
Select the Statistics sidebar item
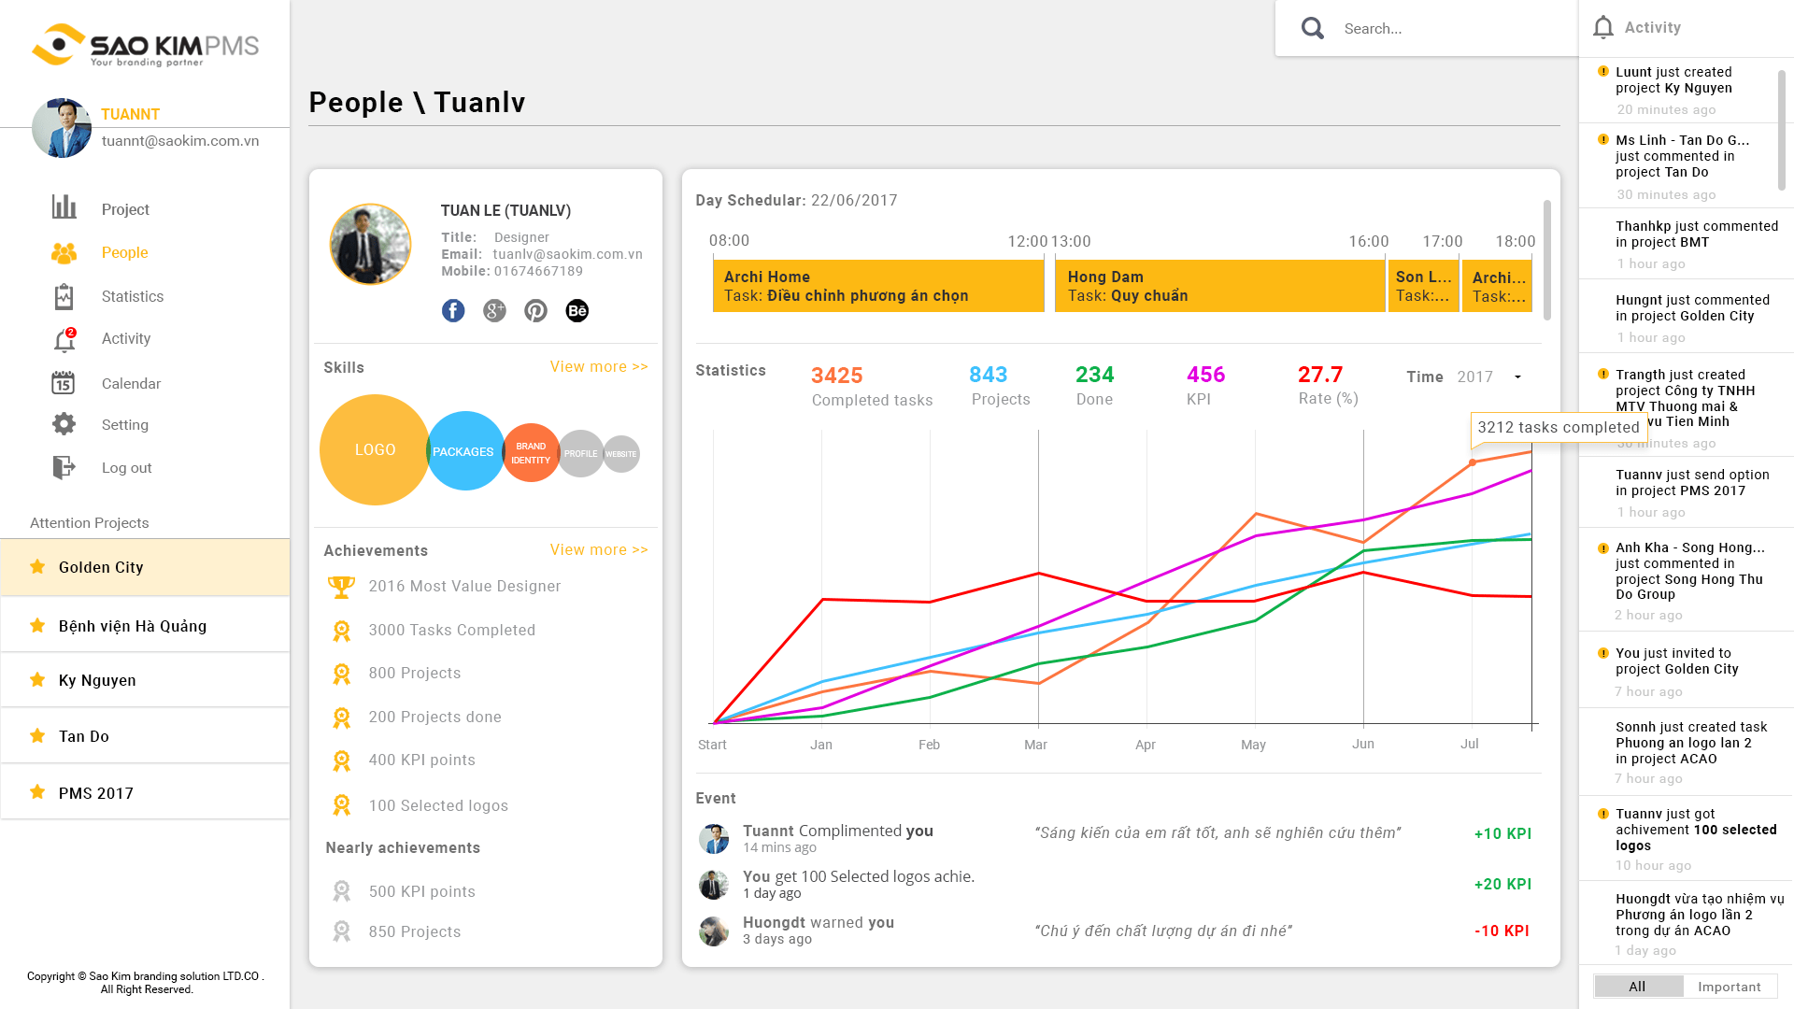point(132,296)
